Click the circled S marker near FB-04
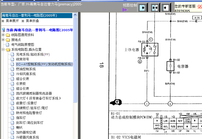 (140, 62)
